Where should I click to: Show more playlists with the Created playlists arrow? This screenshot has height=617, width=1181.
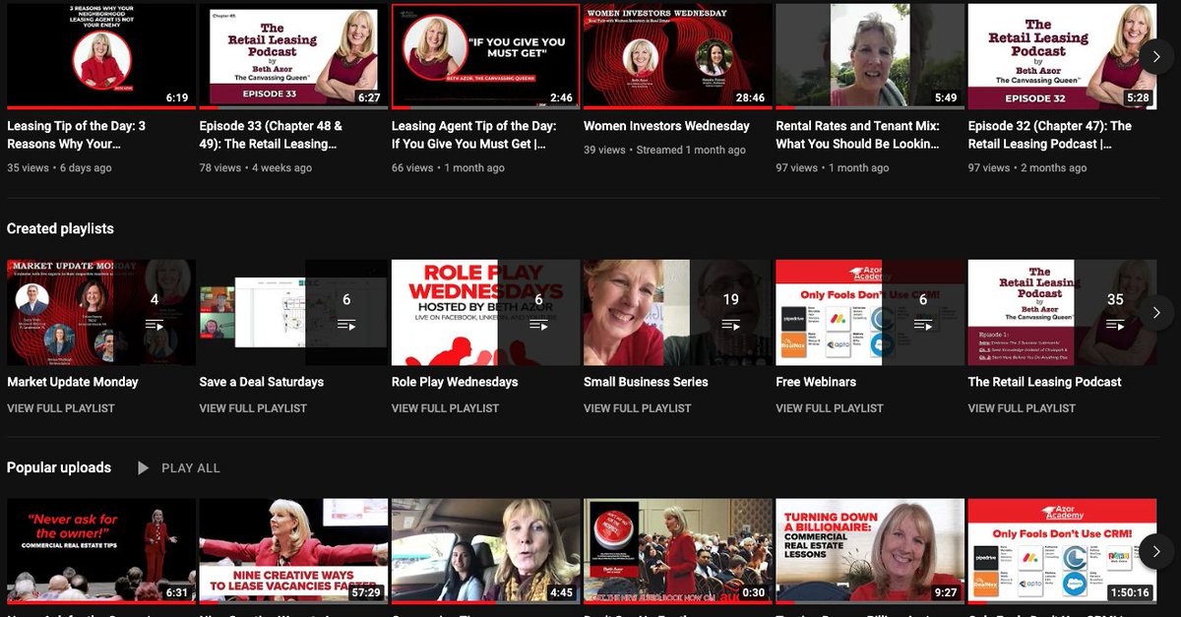point(1156,313)
